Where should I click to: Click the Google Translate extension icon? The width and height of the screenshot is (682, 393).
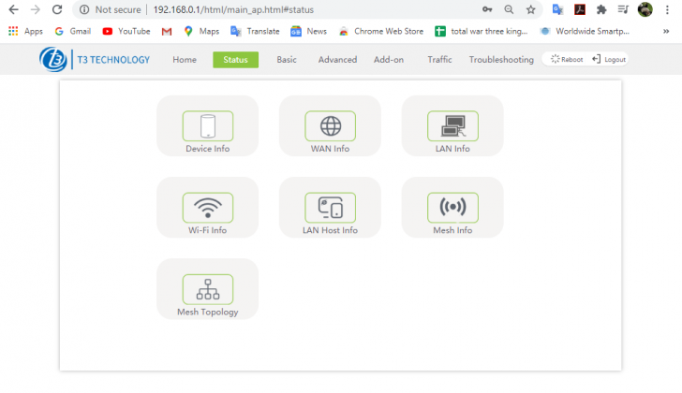point(557,9)
